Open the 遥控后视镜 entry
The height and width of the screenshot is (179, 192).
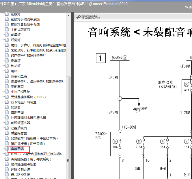point(19,128)
